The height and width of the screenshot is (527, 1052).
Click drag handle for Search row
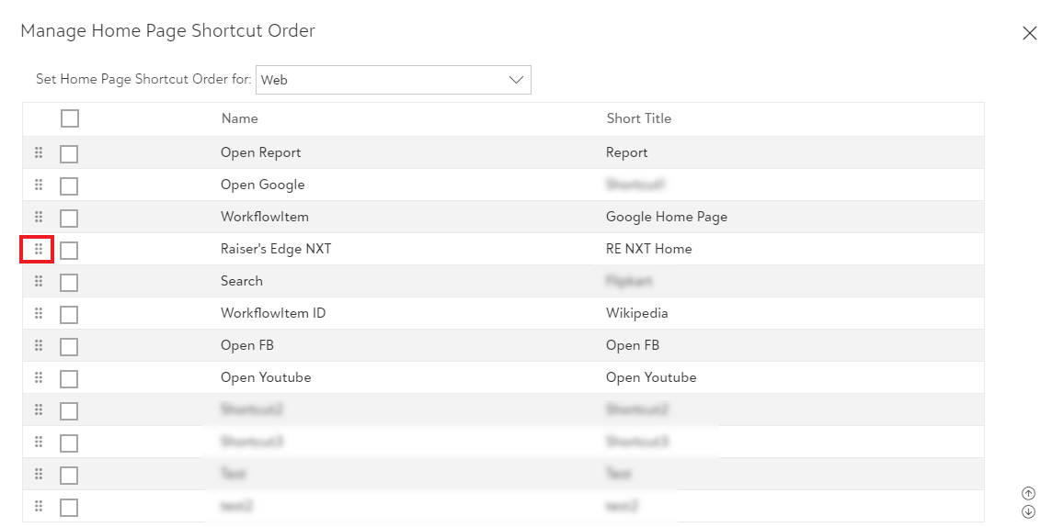tap(39, 281)
